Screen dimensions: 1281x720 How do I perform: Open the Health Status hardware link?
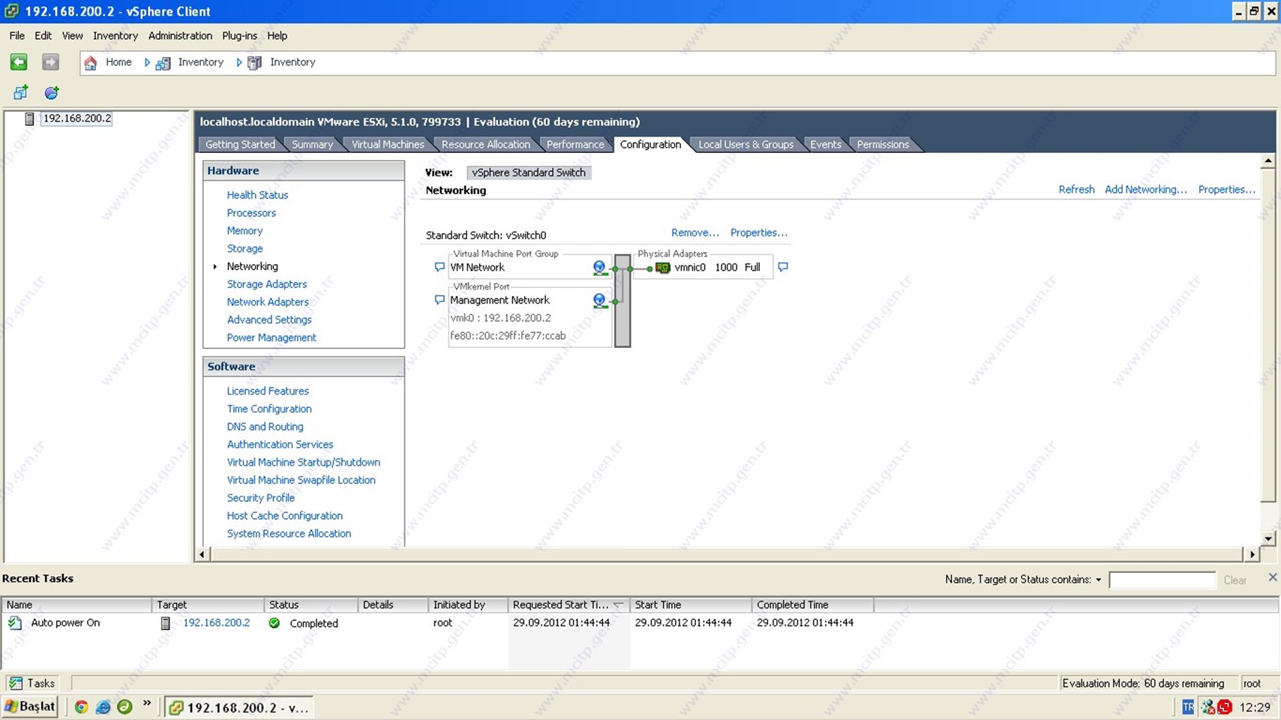257,195
